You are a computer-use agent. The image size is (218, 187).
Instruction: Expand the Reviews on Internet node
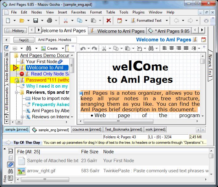pyautogui.click(x=22, y=117)
